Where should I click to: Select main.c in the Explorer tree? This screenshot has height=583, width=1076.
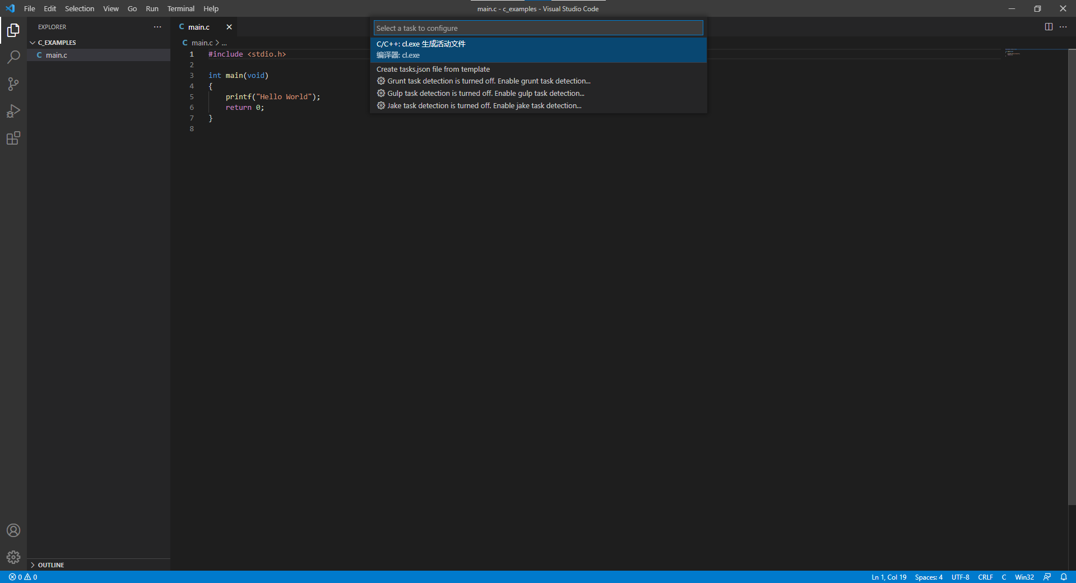[99, 55]
